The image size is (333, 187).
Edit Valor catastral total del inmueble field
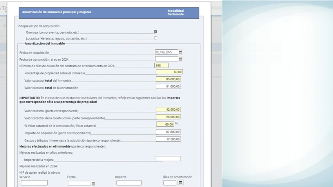(x=168, y=79)
